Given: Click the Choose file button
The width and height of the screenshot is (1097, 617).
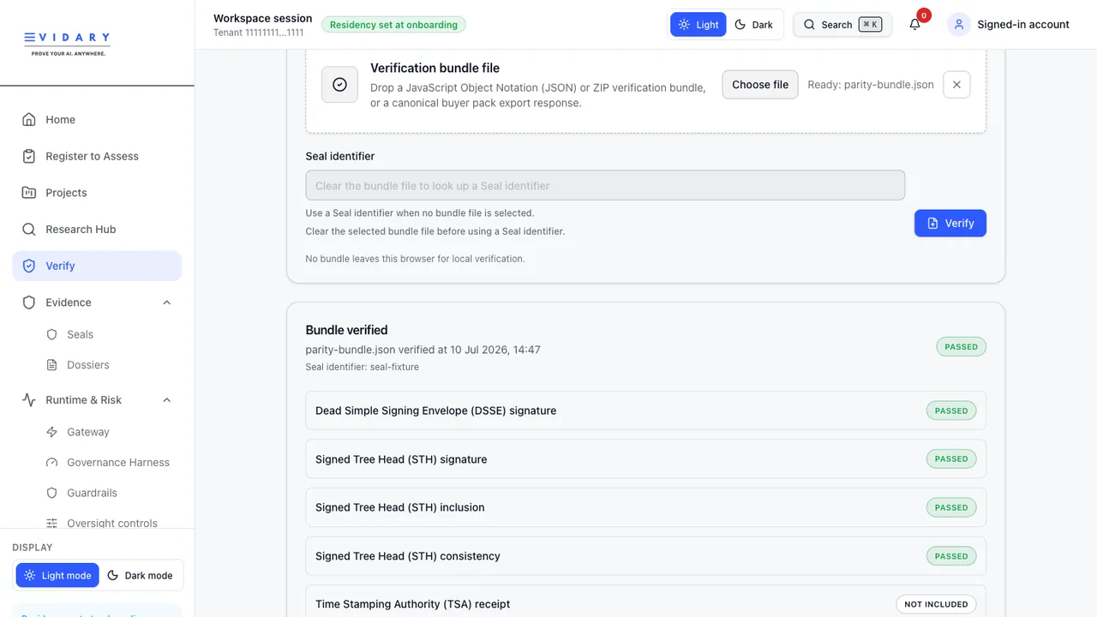Looking at the screenshot, I should (760, 85).
